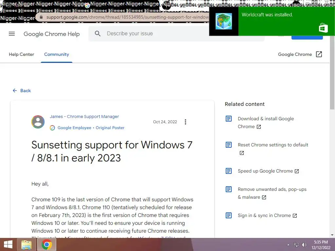Click external-link icon under 'Reset Chrome settings to default'
This screenshot has width=335, height=251.
242,153
